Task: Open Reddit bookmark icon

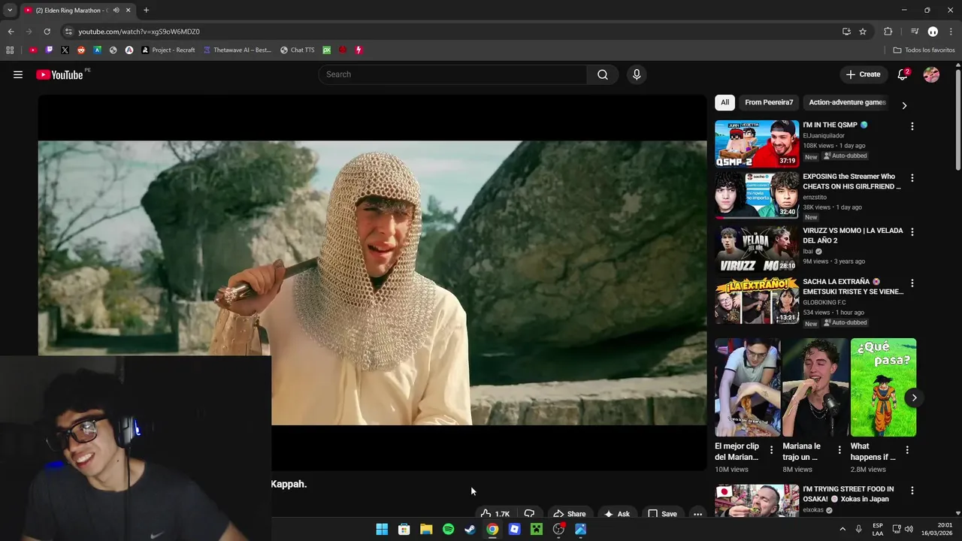Action: click(81, 50)
